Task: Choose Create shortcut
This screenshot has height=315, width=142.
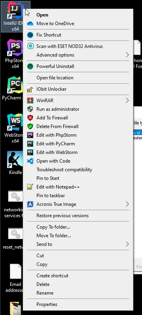Action: coord(78,276)
